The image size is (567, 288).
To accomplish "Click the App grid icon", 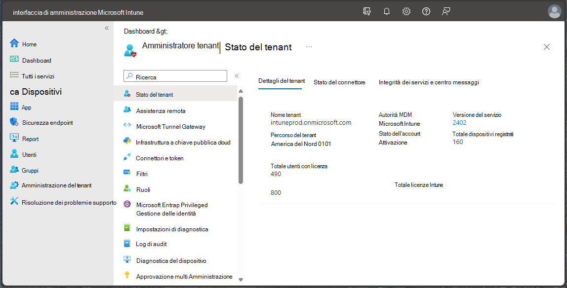I will (x=14, y=107).
